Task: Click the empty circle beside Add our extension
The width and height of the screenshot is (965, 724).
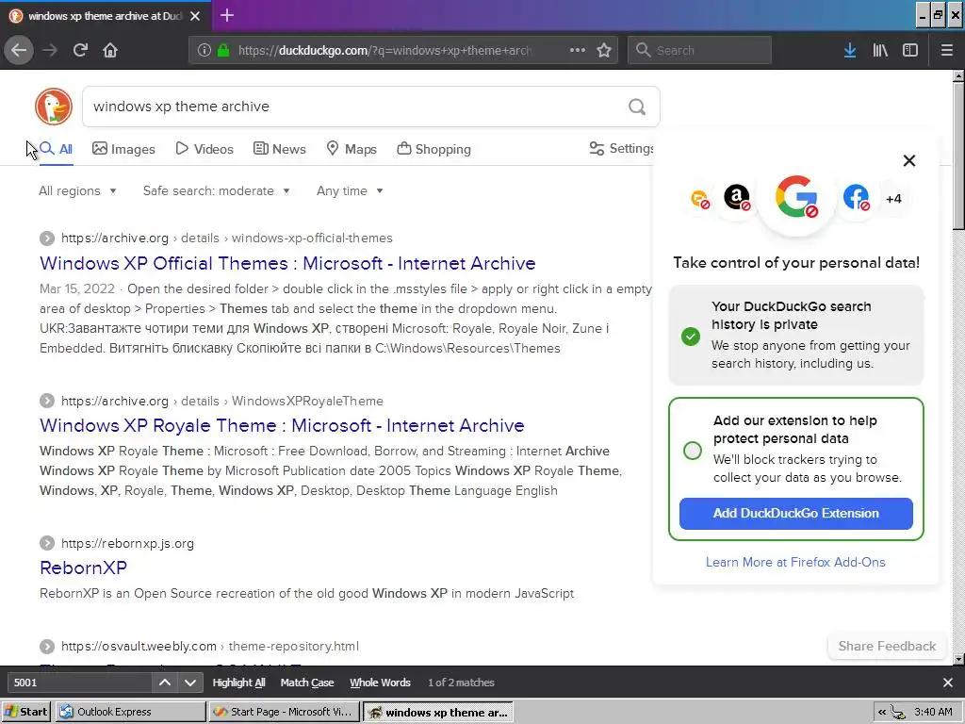Action: coord(693,451)
